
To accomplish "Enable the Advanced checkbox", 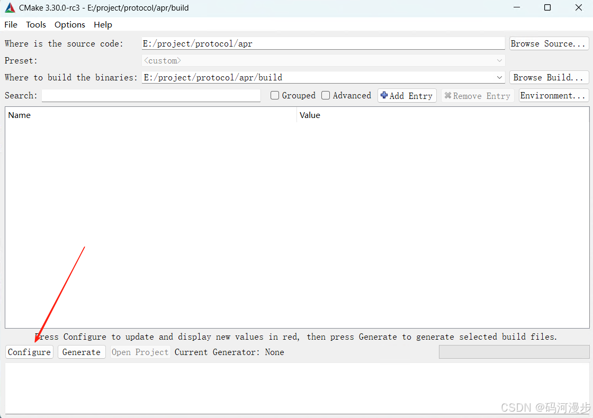I will 326,96.
